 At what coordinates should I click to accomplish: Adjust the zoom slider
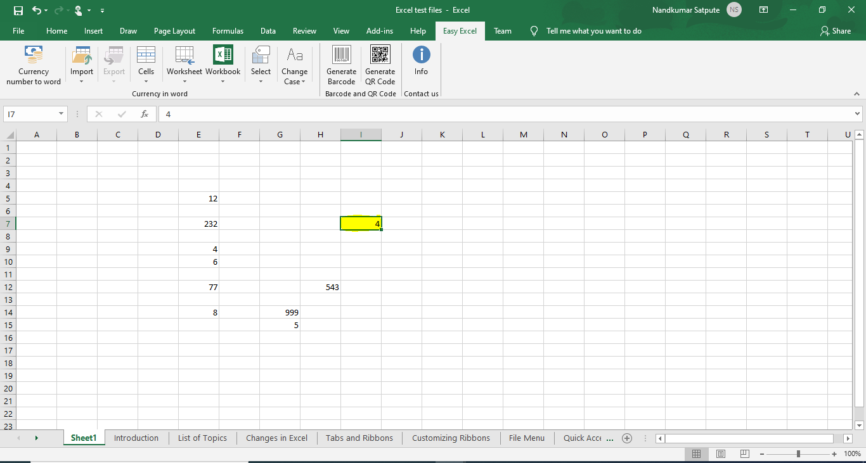pyautogui.click(x=797, y=453)
